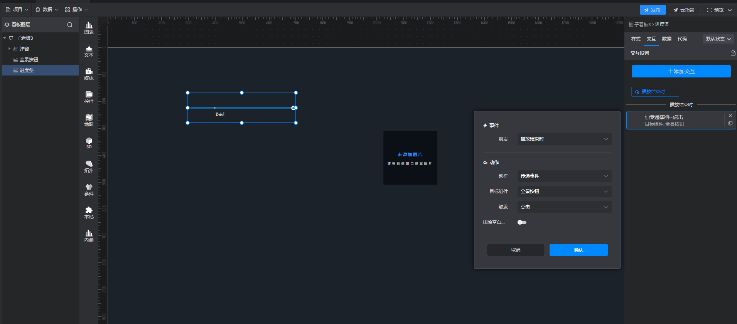Open the 目标组件 dropdown showing 全景按钮
737x324 pixels.
(x=564, y=191)
